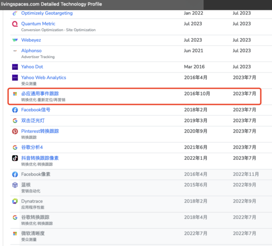Click the Pinterest logo icon

pos(15,131)
